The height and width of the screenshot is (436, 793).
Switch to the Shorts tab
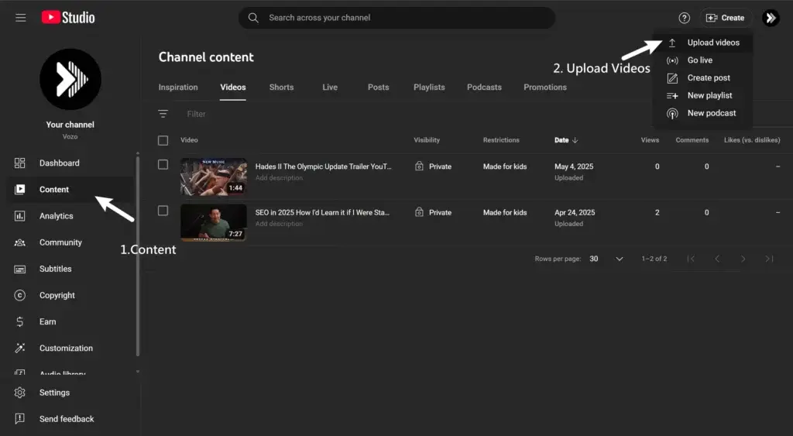tap(281, 88)
